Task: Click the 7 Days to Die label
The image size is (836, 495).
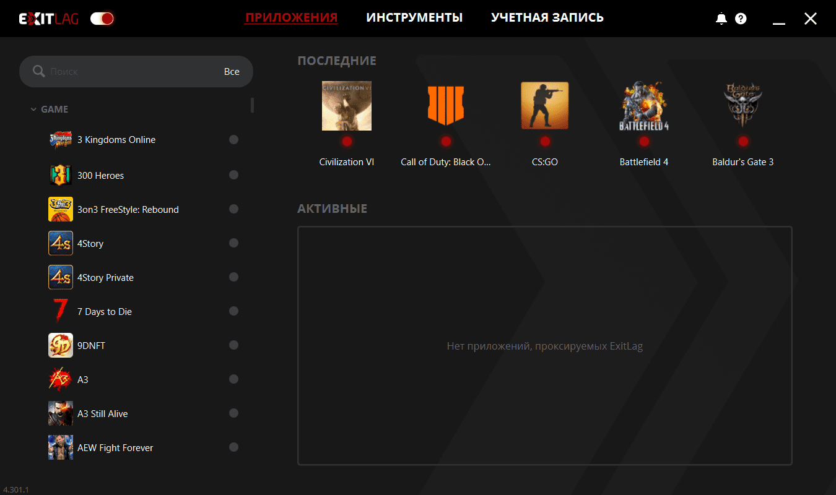Action: pos(105,312)
